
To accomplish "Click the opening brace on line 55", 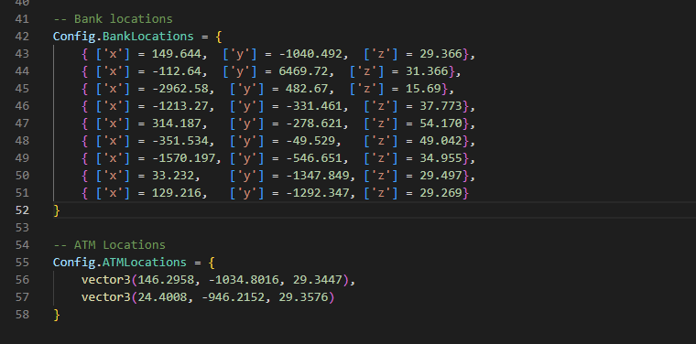I will click(x=212, y=263).
